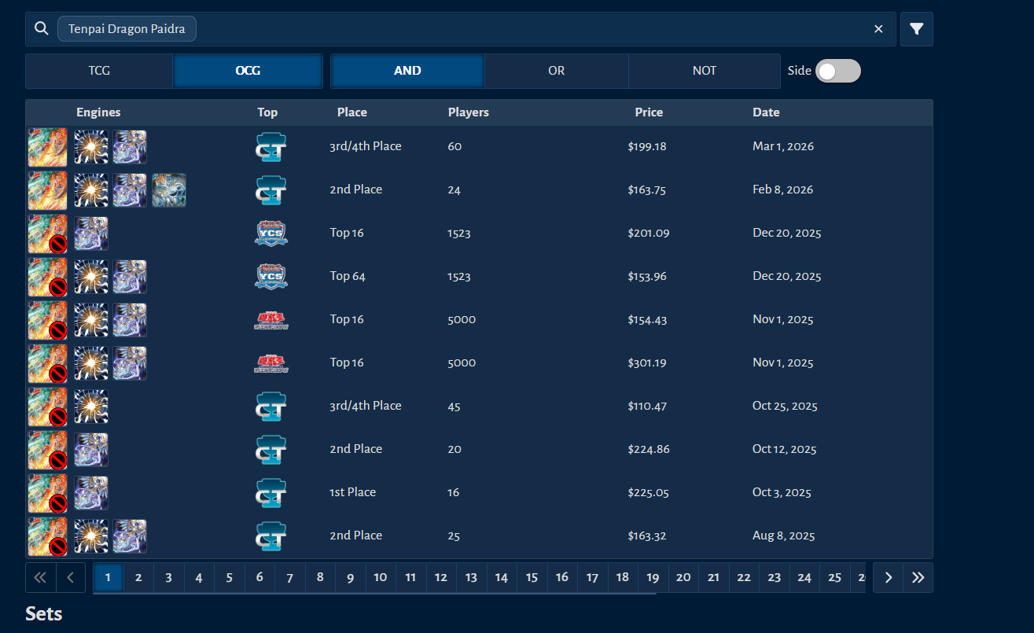The image size is (1034, 633).
Task: Toggle the Side deck switch
Action: (838, 72)
